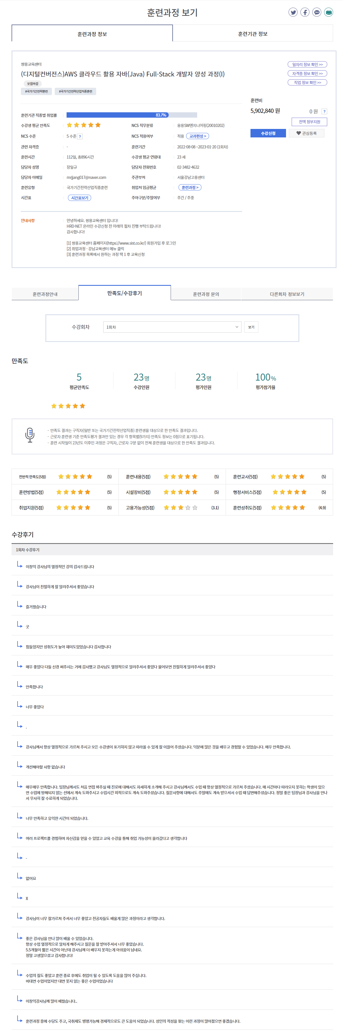
Task: Open the 일자리 정보 확인 link
Action: point(307,64)
